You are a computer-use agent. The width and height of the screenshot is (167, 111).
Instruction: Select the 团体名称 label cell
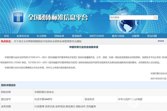pos(17,92)
